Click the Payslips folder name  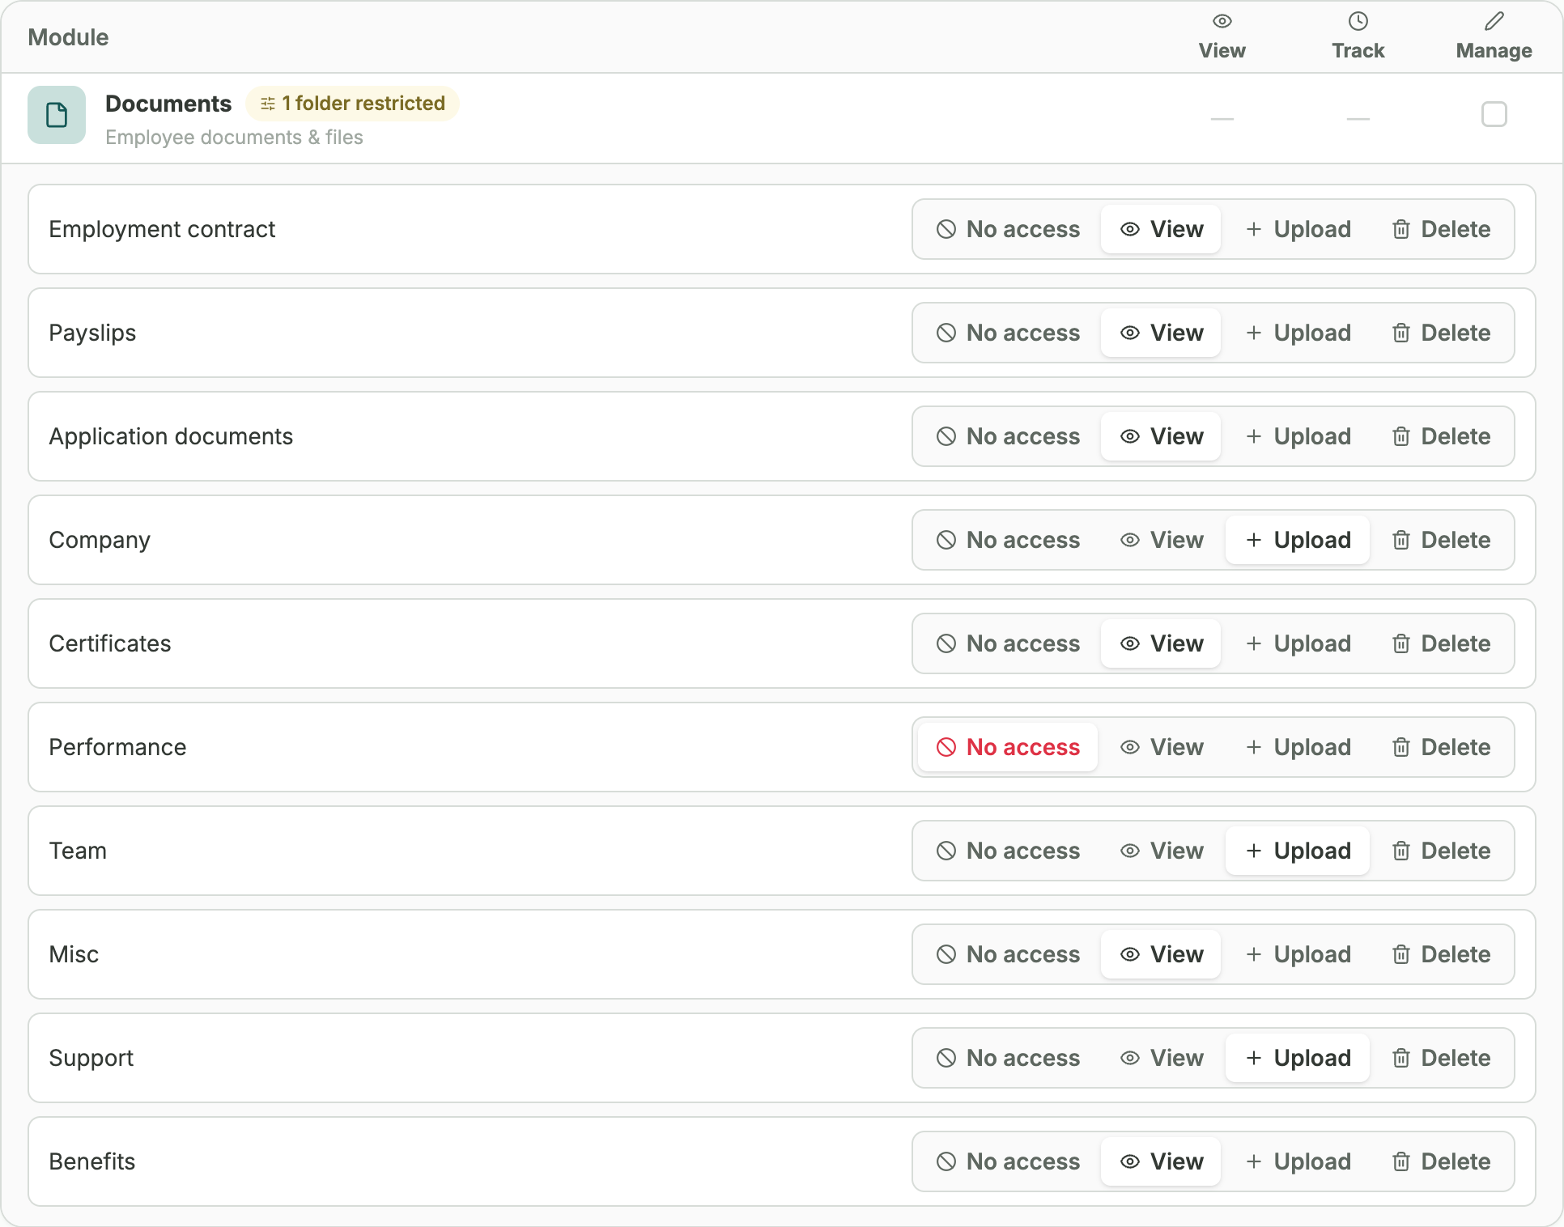point(92,333)
